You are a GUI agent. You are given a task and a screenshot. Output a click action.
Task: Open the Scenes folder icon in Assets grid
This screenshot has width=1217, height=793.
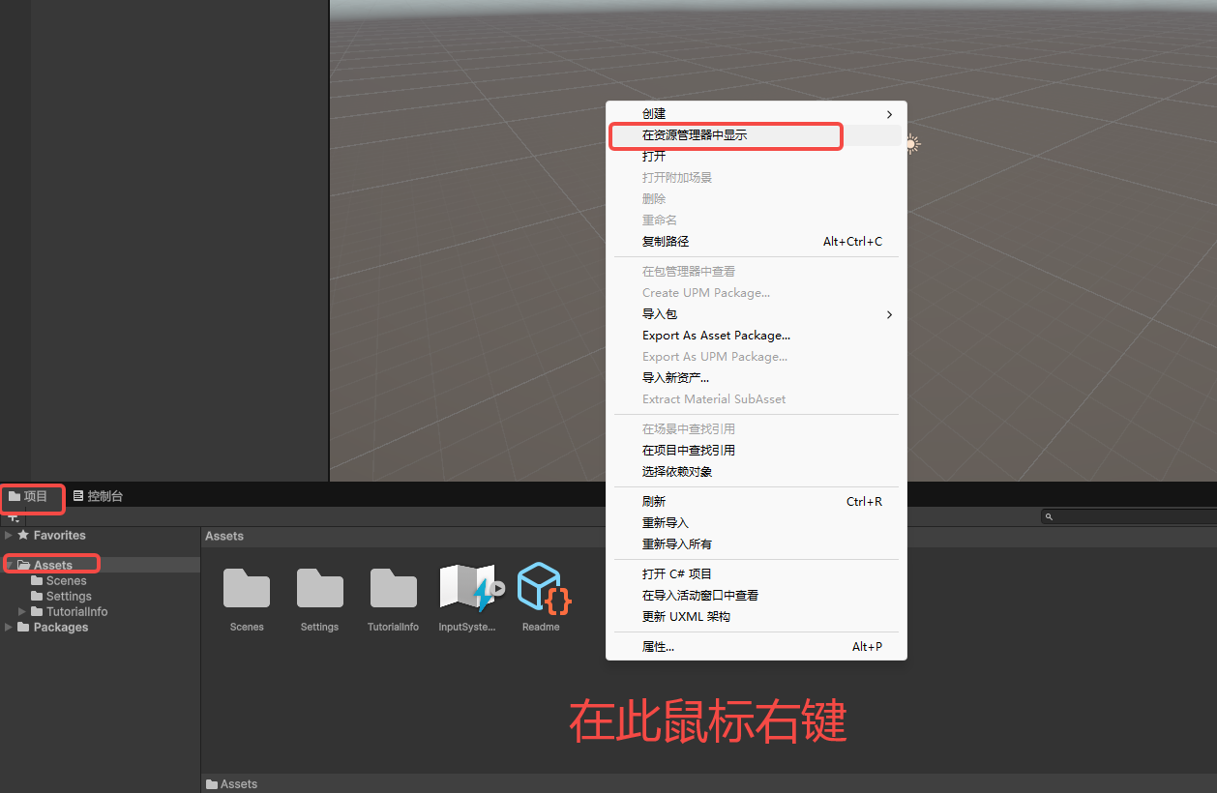coord(247,588)
